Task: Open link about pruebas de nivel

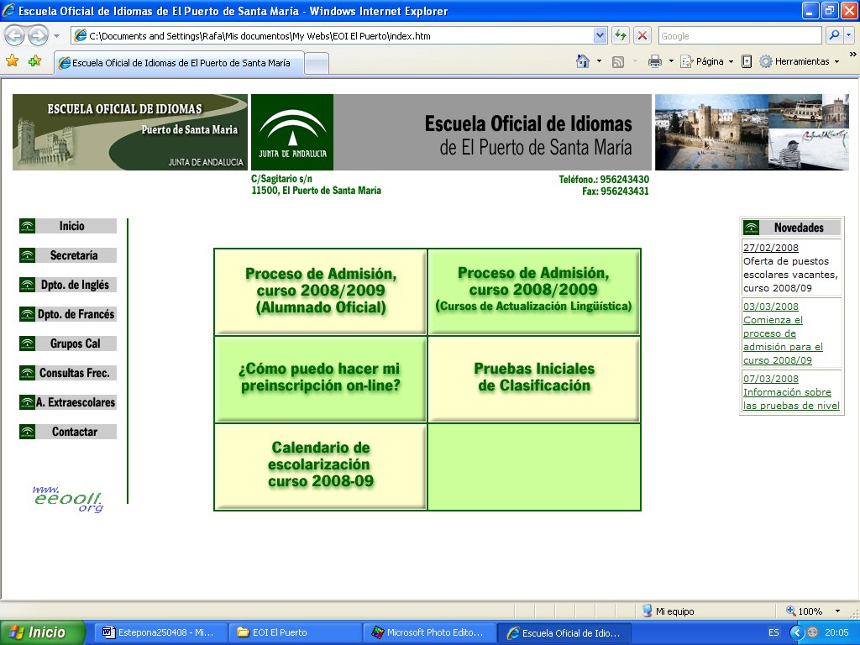Action: pyautogui.click(x=791, y=399)
